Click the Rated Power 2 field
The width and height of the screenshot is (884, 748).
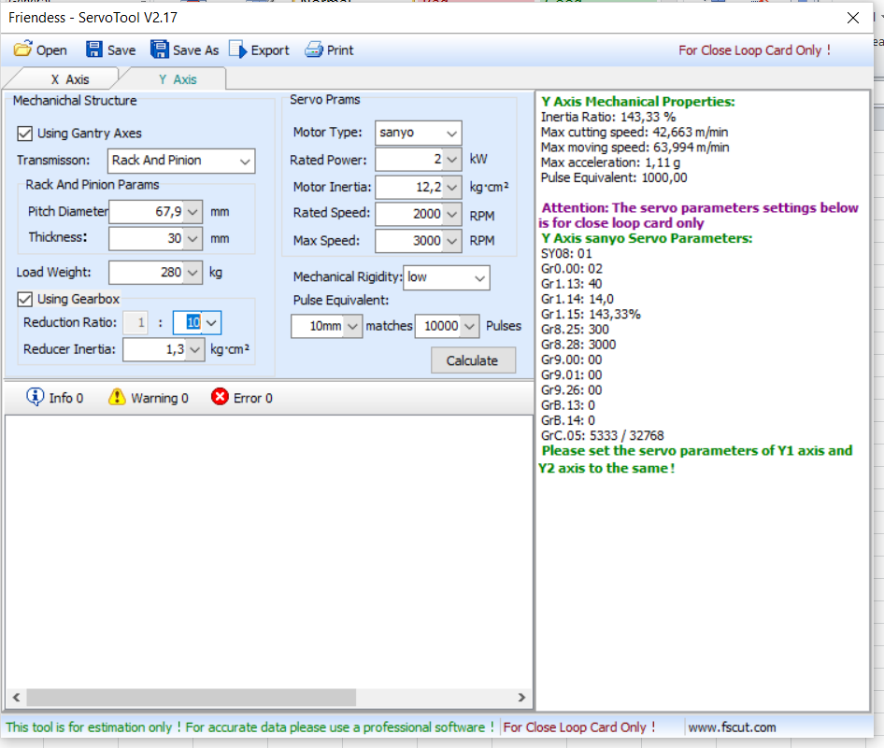tap(409, 160)
